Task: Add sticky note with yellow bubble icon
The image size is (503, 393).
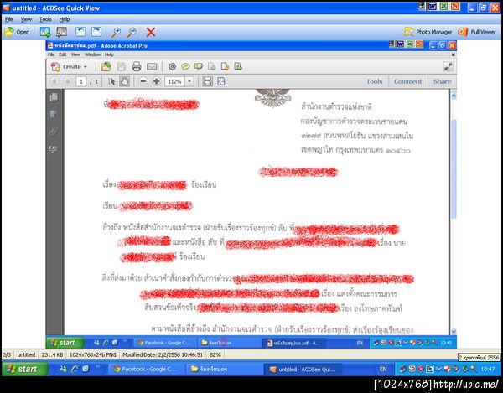Action: pos(185,67)
